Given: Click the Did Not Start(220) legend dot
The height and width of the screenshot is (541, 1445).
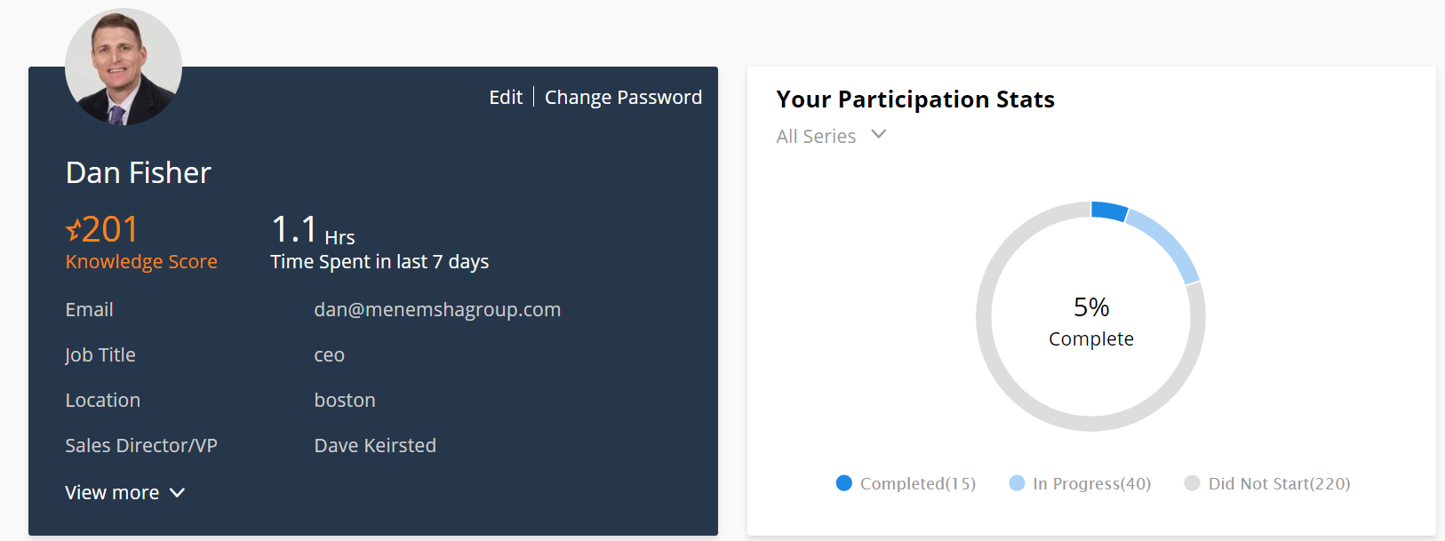Looking at the screenshot, I should tap(1193, 483).
